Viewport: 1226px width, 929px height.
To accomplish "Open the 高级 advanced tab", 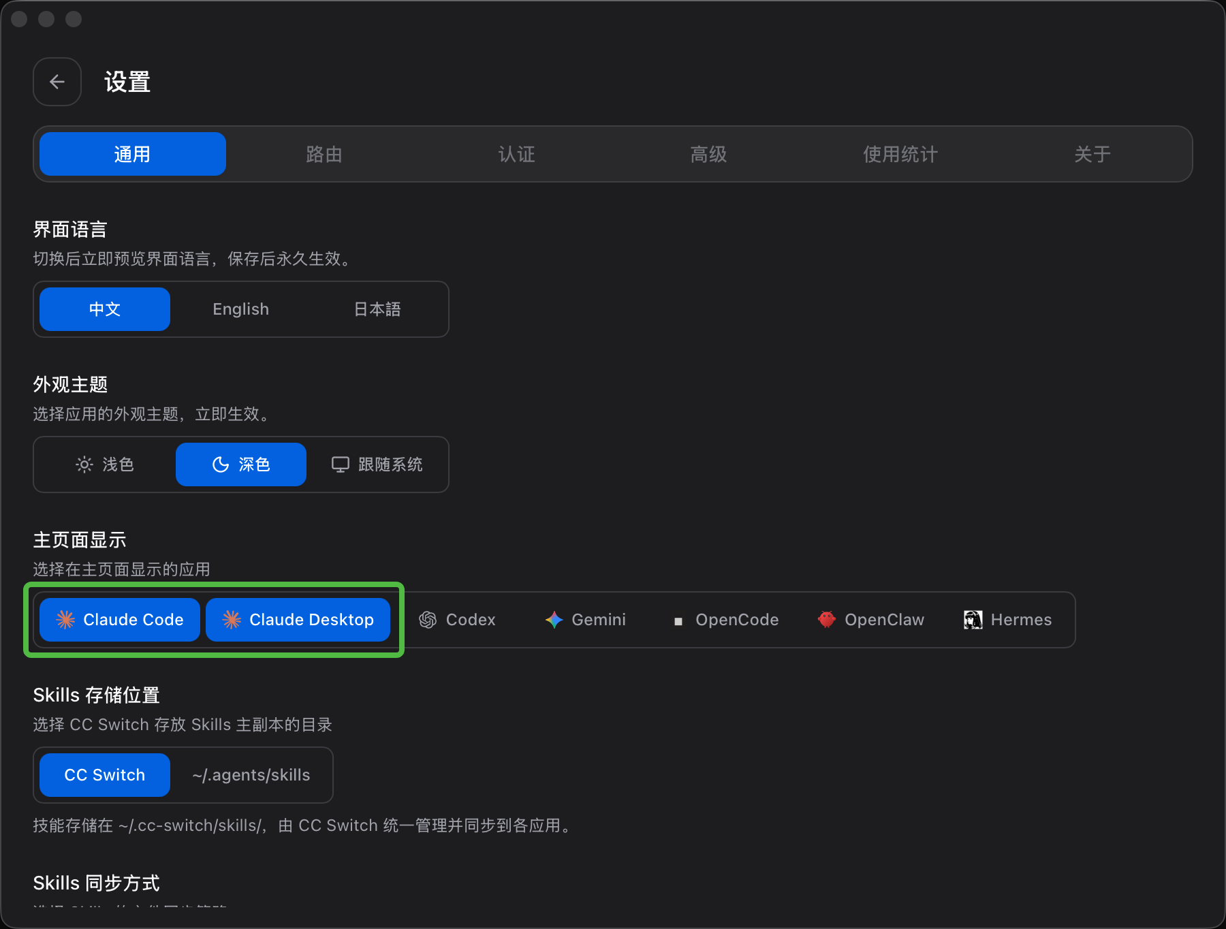I will click(x=708, y=154).
